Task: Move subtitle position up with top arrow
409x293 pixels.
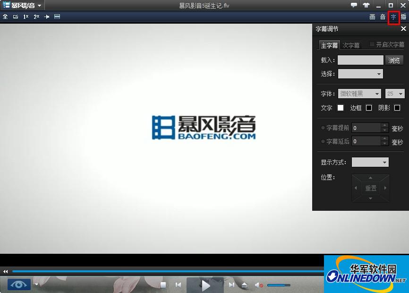Action: pyautogui.click(x=370, y=178)
